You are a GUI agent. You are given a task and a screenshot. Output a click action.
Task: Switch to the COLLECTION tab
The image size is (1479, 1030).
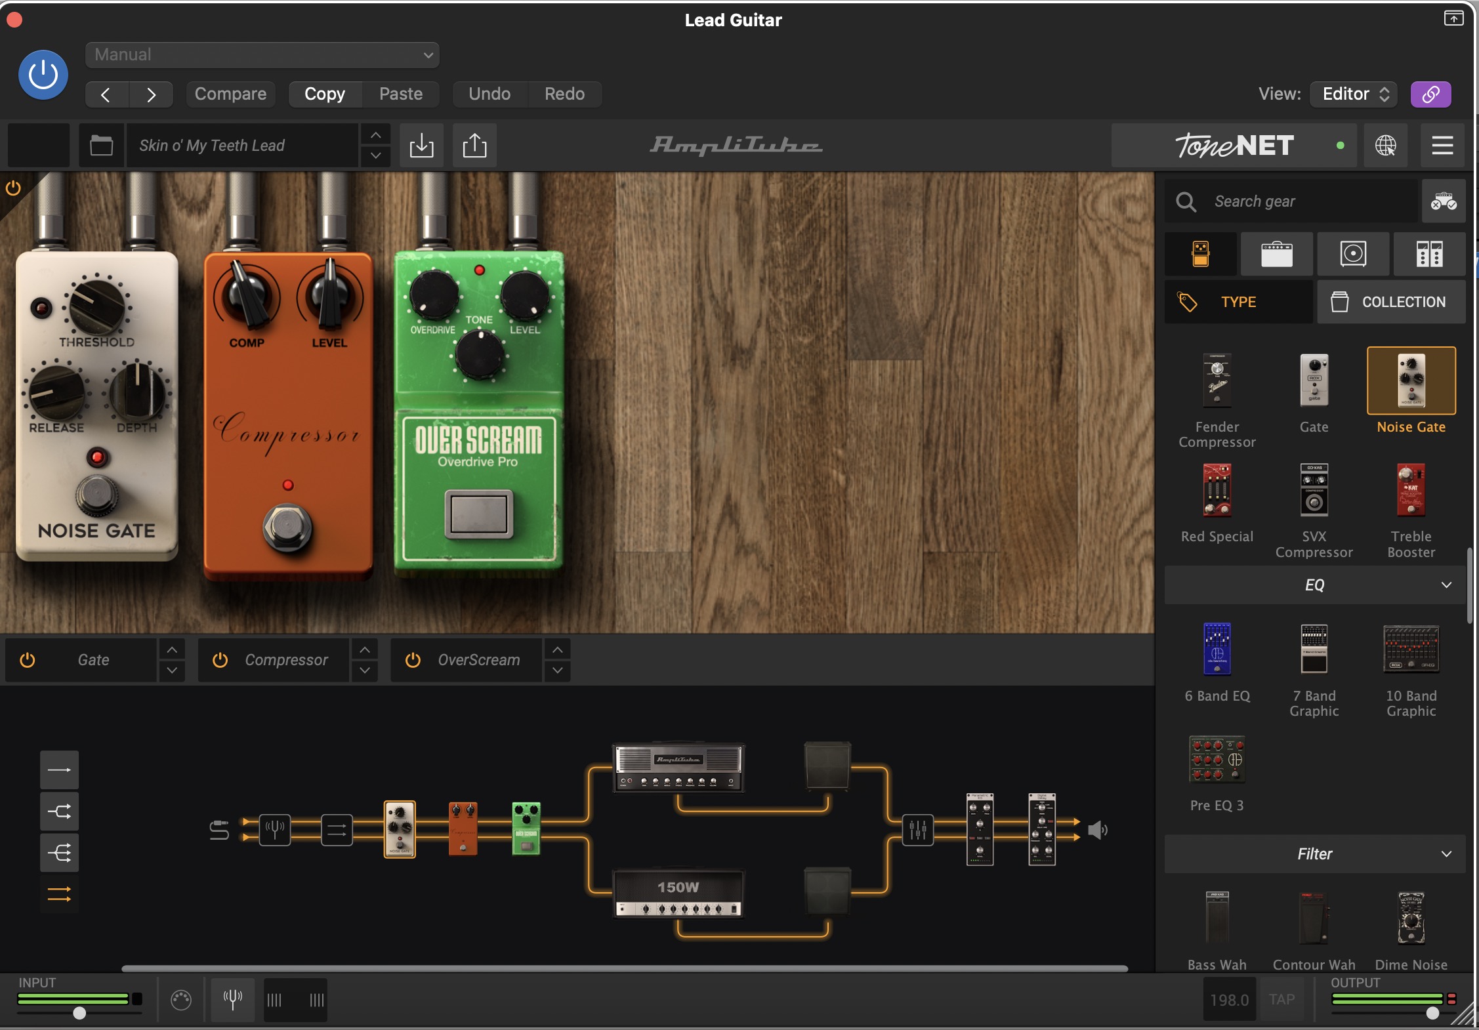(1391, 302)
